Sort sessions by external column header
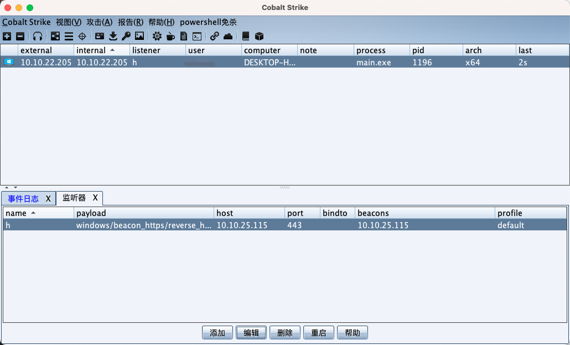Screen dimensions: 570x345 coord(46,50)
